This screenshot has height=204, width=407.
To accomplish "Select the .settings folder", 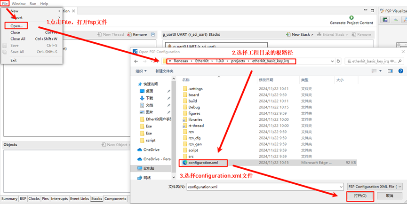I will [x=195, y=89].
